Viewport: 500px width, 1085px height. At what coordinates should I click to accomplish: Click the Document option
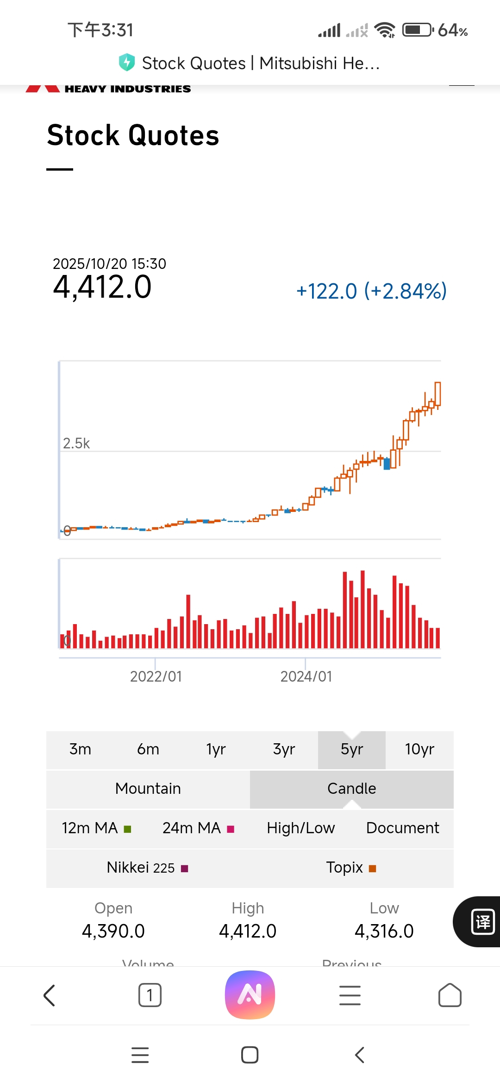click(x=402, y=828)
